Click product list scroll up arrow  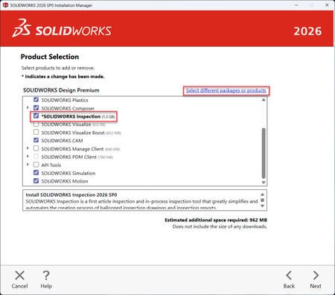264,100
